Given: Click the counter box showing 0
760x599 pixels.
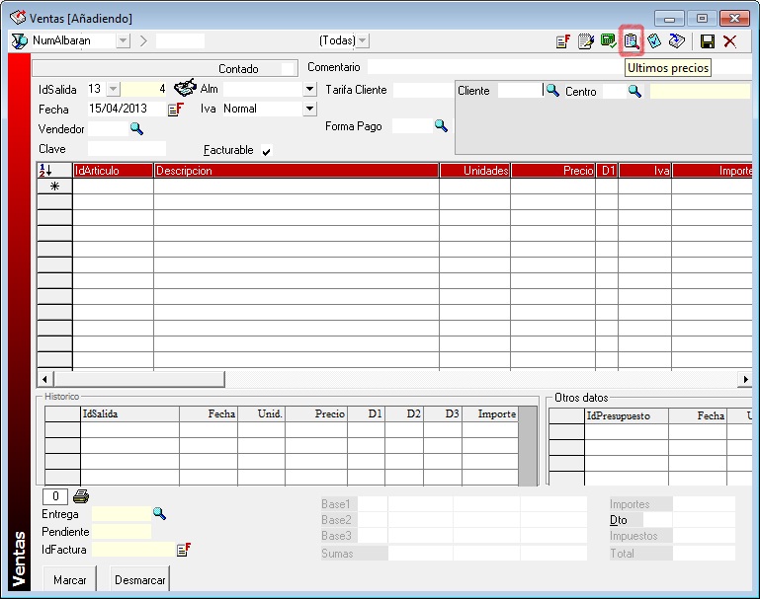Looking at the screenshot, I should [55, 496].
